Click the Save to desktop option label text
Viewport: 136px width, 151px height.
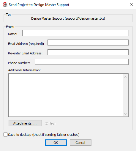click(44, 135)
